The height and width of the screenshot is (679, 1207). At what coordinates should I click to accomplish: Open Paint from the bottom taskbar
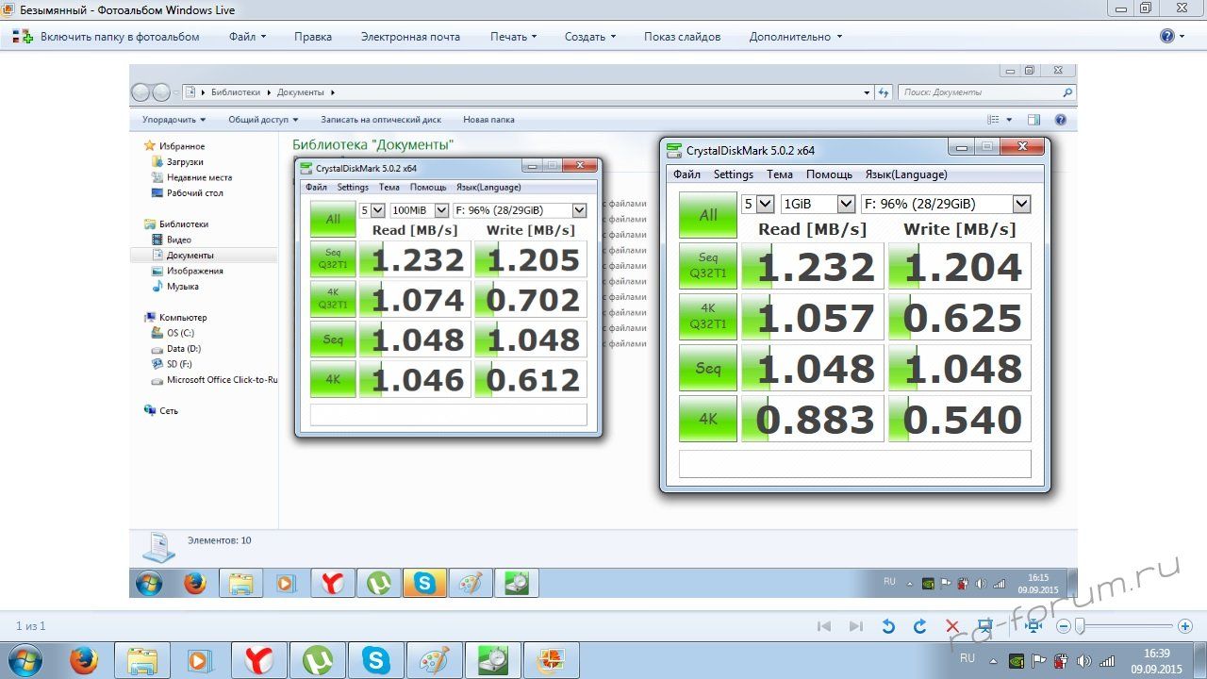coord(434,660)
